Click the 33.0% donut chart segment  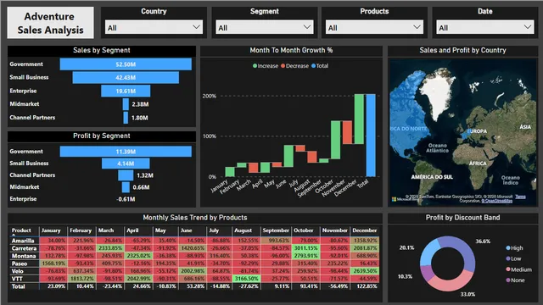[x=451, y=283]
